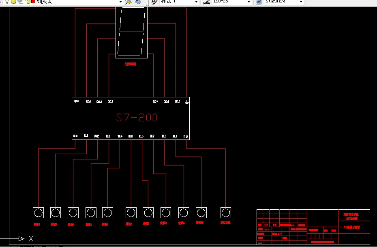The height and width of the screenshot is (247, 377).
Task: Toggle the layer lock padlock icon
Action: [28, 2]
